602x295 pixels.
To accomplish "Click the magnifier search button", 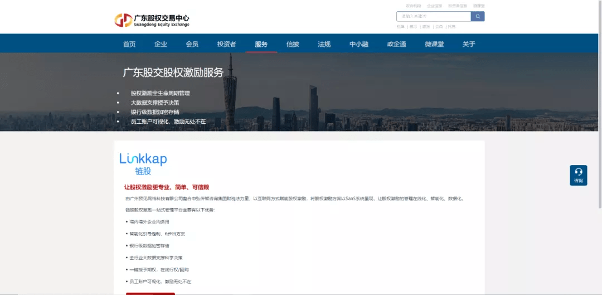I will tap(478, 16).
